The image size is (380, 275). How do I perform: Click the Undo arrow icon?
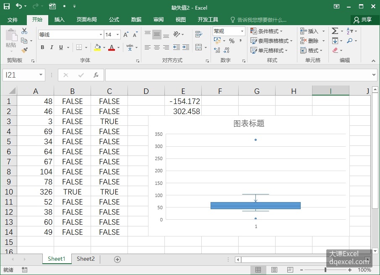coord(19,6)
